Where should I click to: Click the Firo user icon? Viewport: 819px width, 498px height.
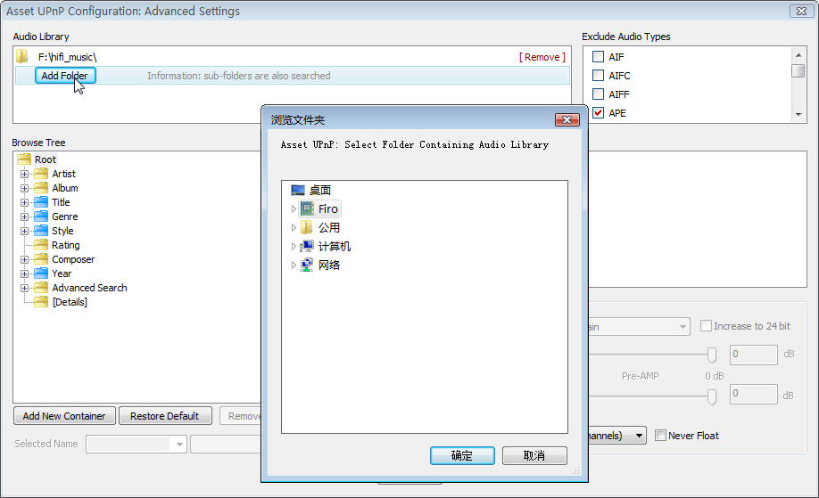point(307,208)
